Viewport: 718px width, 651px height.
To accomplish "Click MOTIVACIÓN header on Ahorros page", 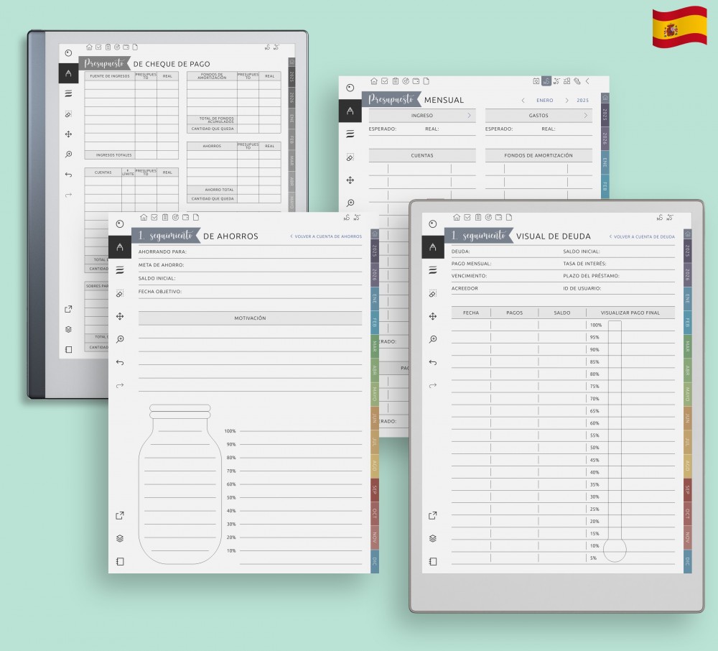I will pos(250,318).
